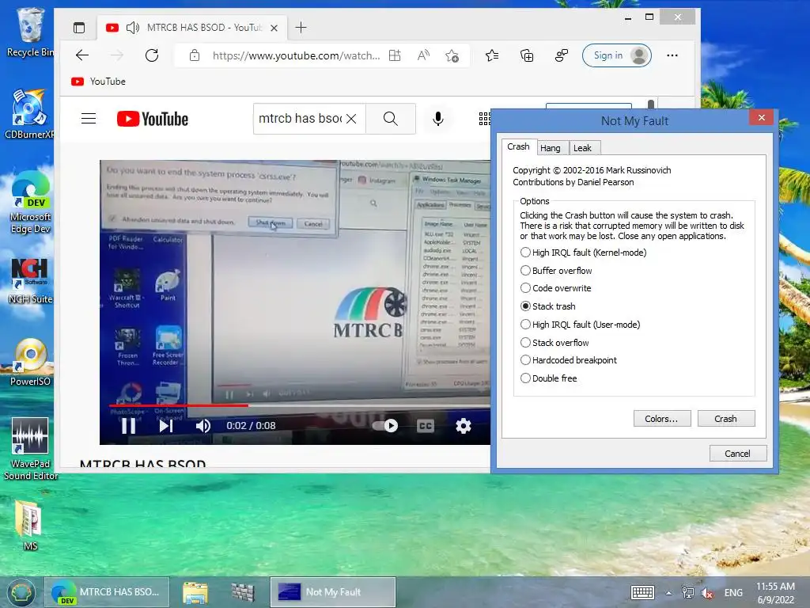Select High IRQL fault (User-mode) option
Screen dimensions: 810x608
(580, 324)
